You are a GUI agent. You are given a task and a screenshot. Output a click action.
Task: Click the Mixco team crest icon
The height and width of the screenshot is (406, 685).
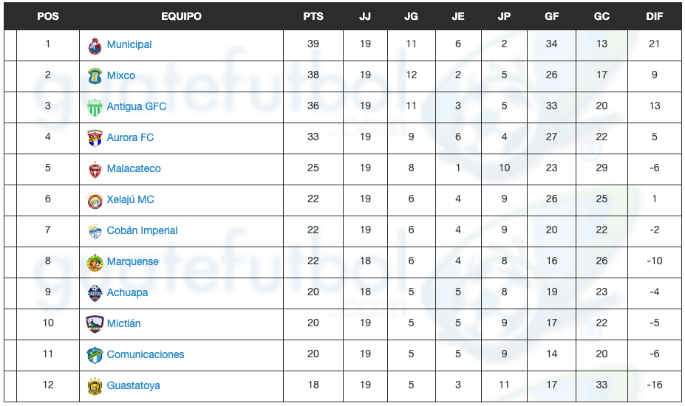pos(95,76)
